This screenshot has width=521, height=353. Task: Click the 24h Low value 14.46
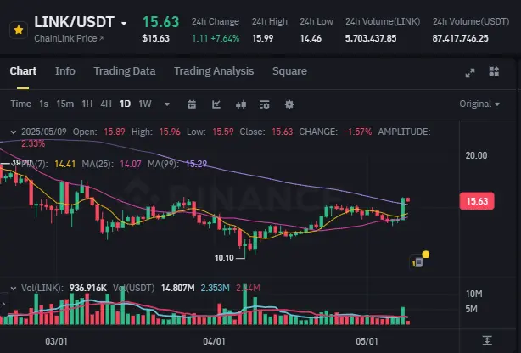pos(311,38)
